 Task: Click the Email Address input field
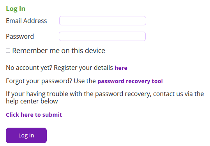coord(102,21)
